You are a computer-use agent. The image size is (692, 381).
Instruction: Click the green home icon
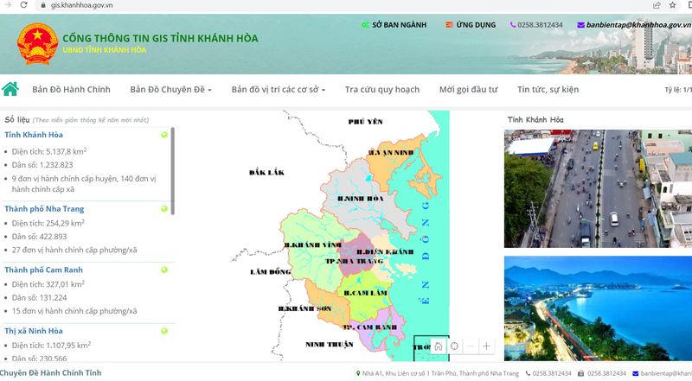[10, 89]
